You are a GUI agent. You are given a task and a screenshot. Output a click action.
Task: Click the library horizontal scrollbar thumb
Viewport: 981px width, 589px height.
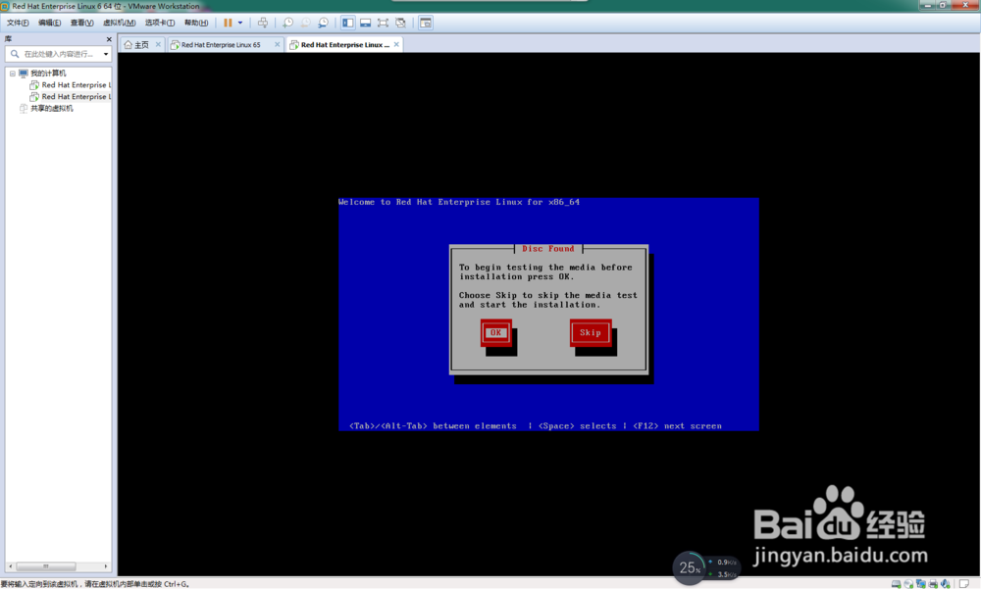click(x=46, y=565)
